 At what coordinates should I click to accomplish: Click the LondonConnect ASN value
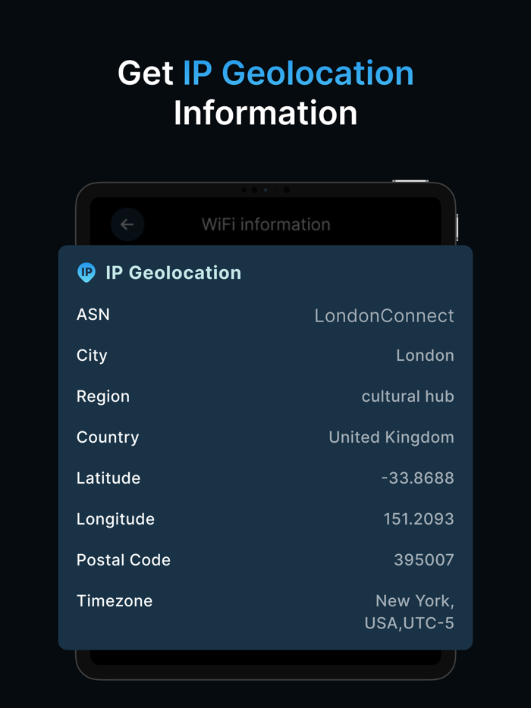(x=384, y=315)
